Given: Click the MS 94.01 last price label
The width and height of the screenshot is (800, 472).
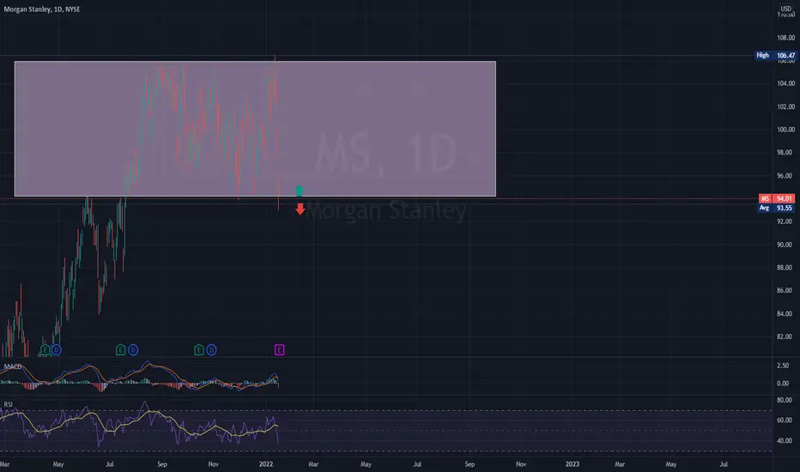Looking at the screenshot, I should pyautogui.click(x=777, y=198).
